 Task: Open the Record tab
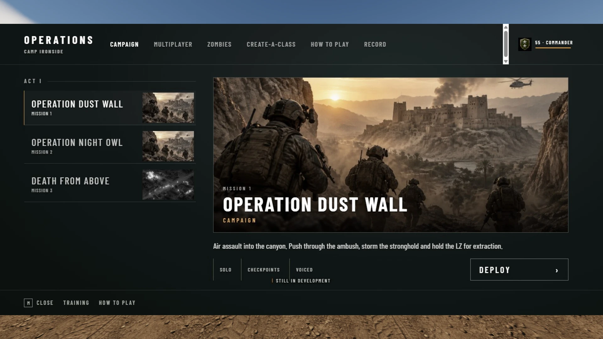click(x=375, y=45)
